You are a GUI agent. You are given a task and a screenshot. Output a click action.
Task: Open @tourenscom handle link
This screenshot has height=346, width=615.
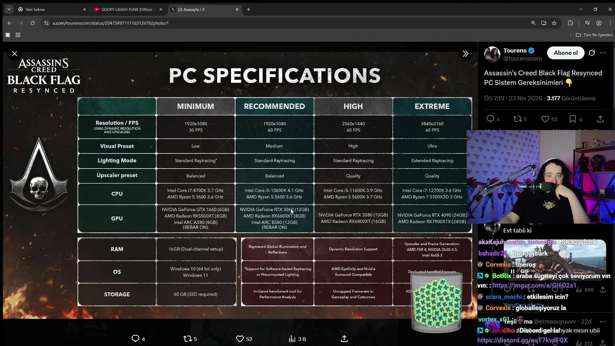pos(523,59)
